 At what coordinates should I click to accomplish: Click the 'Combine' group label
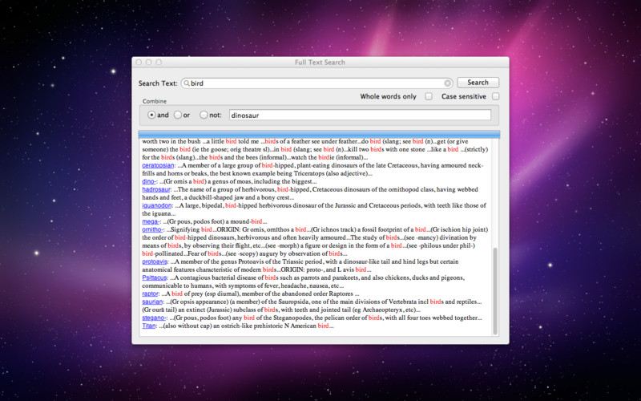(155, 101)
